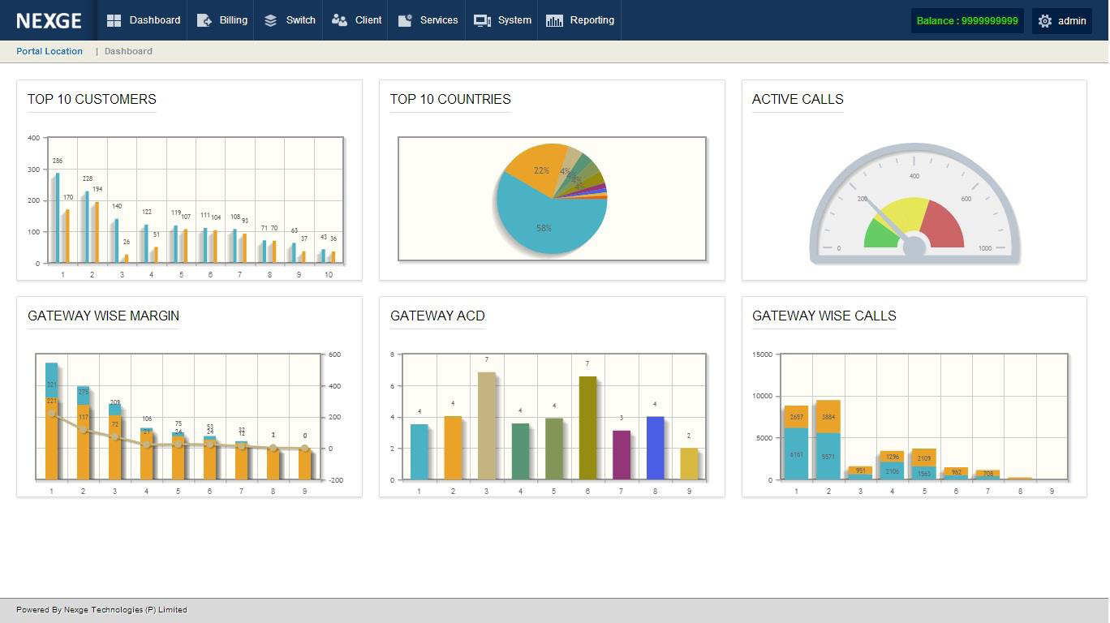Image resolution: width=1110 pixels, height=623 pixels.
Task: Click the Dashboard grid icon
Action: pyautogui.click(x=114, y=20)
